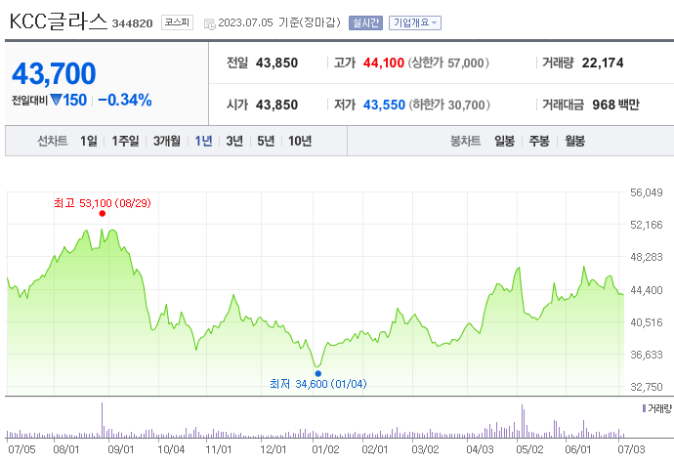
Task: Click the 고가 value 44,100
Action: click(x=384, y=63)
